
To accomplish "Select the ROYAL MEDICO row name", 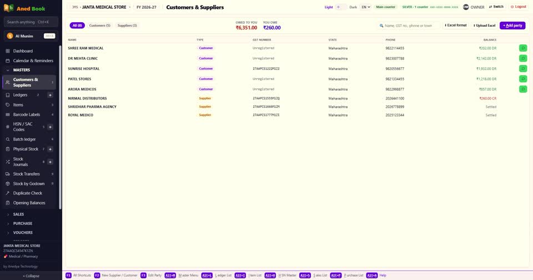I will coord(81,115).
